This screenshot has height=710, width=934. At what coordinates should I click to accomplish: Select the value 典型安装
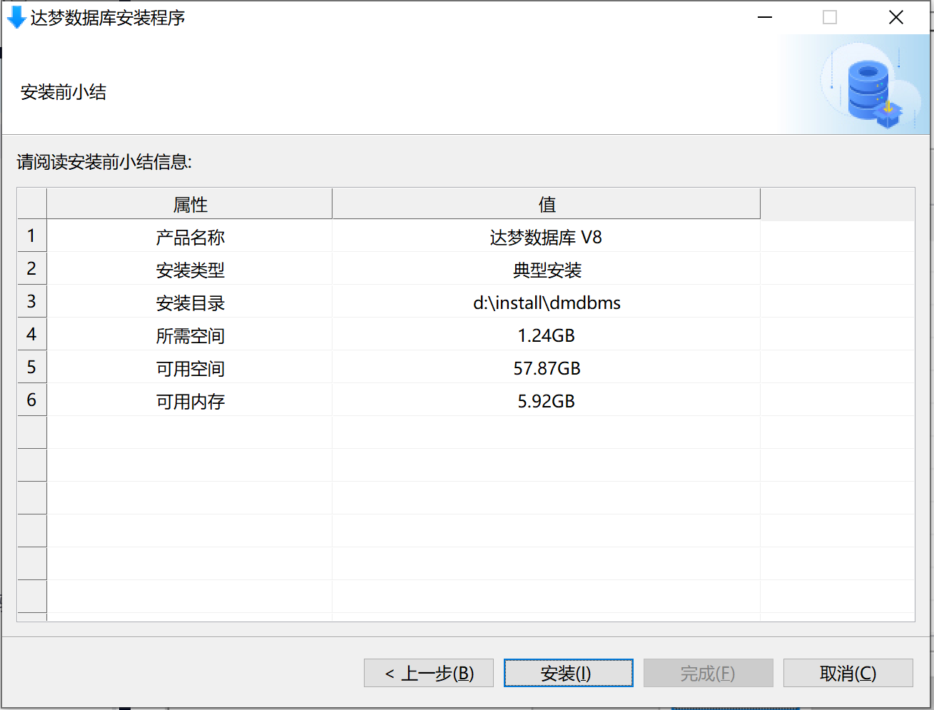547,269
